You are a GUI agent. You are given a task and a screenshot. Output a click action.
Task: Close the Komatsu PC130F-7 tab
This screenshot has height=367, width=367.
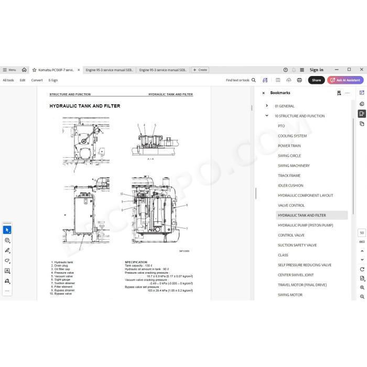click(x=79, y=70)
